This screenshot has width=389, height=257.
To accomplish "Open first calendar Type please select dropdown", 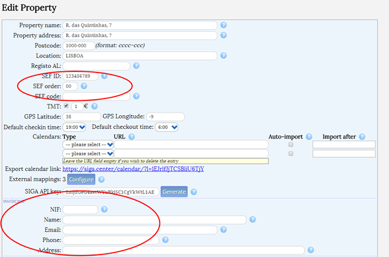I will 88,144.
